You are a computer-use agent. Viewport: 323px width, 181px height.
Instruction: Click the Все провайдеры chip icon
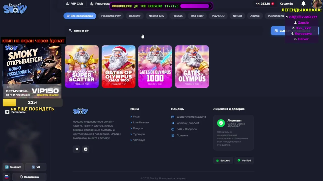point(68,16)
